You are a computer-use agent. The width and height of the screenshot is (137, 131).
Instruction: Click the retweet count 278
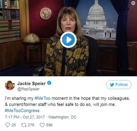pos(31,125)
